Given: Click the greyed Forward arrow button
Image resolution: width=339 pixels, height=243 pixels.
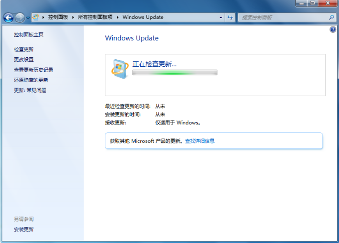Looking at the screenshot, I should click(20, 17).
